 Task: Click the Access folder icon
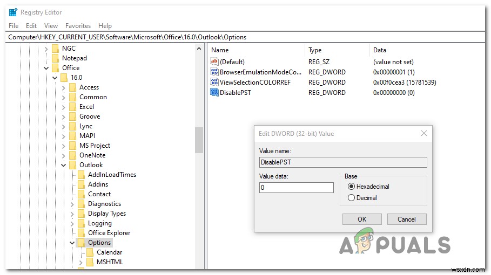72,87
